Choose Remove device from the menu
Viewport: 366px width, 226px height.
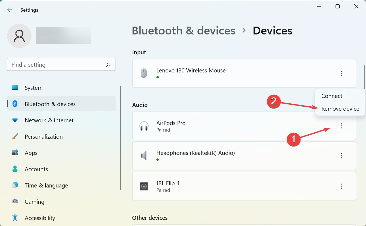(340, 109)
